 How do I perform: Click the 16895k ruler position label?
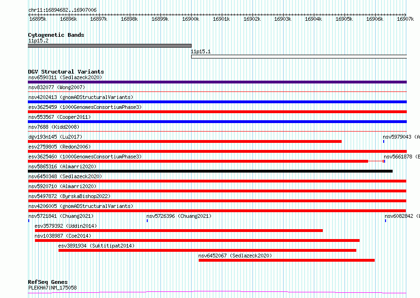point(38,19)
